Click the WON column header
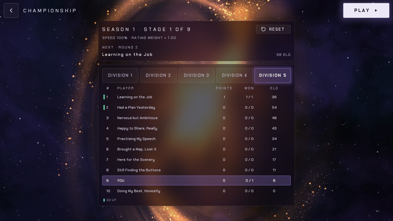Screen dimensions: 393x221 pos(249,88)
